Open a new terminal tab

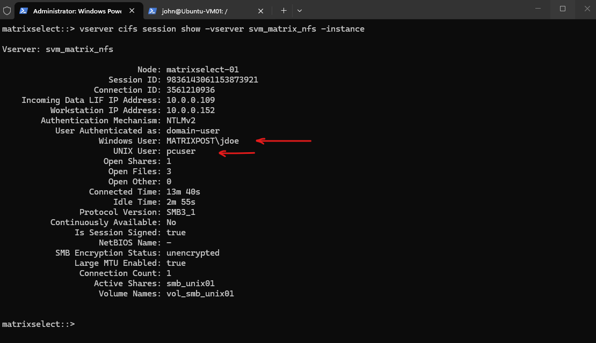pyautogui.click(x=284, y=11)
